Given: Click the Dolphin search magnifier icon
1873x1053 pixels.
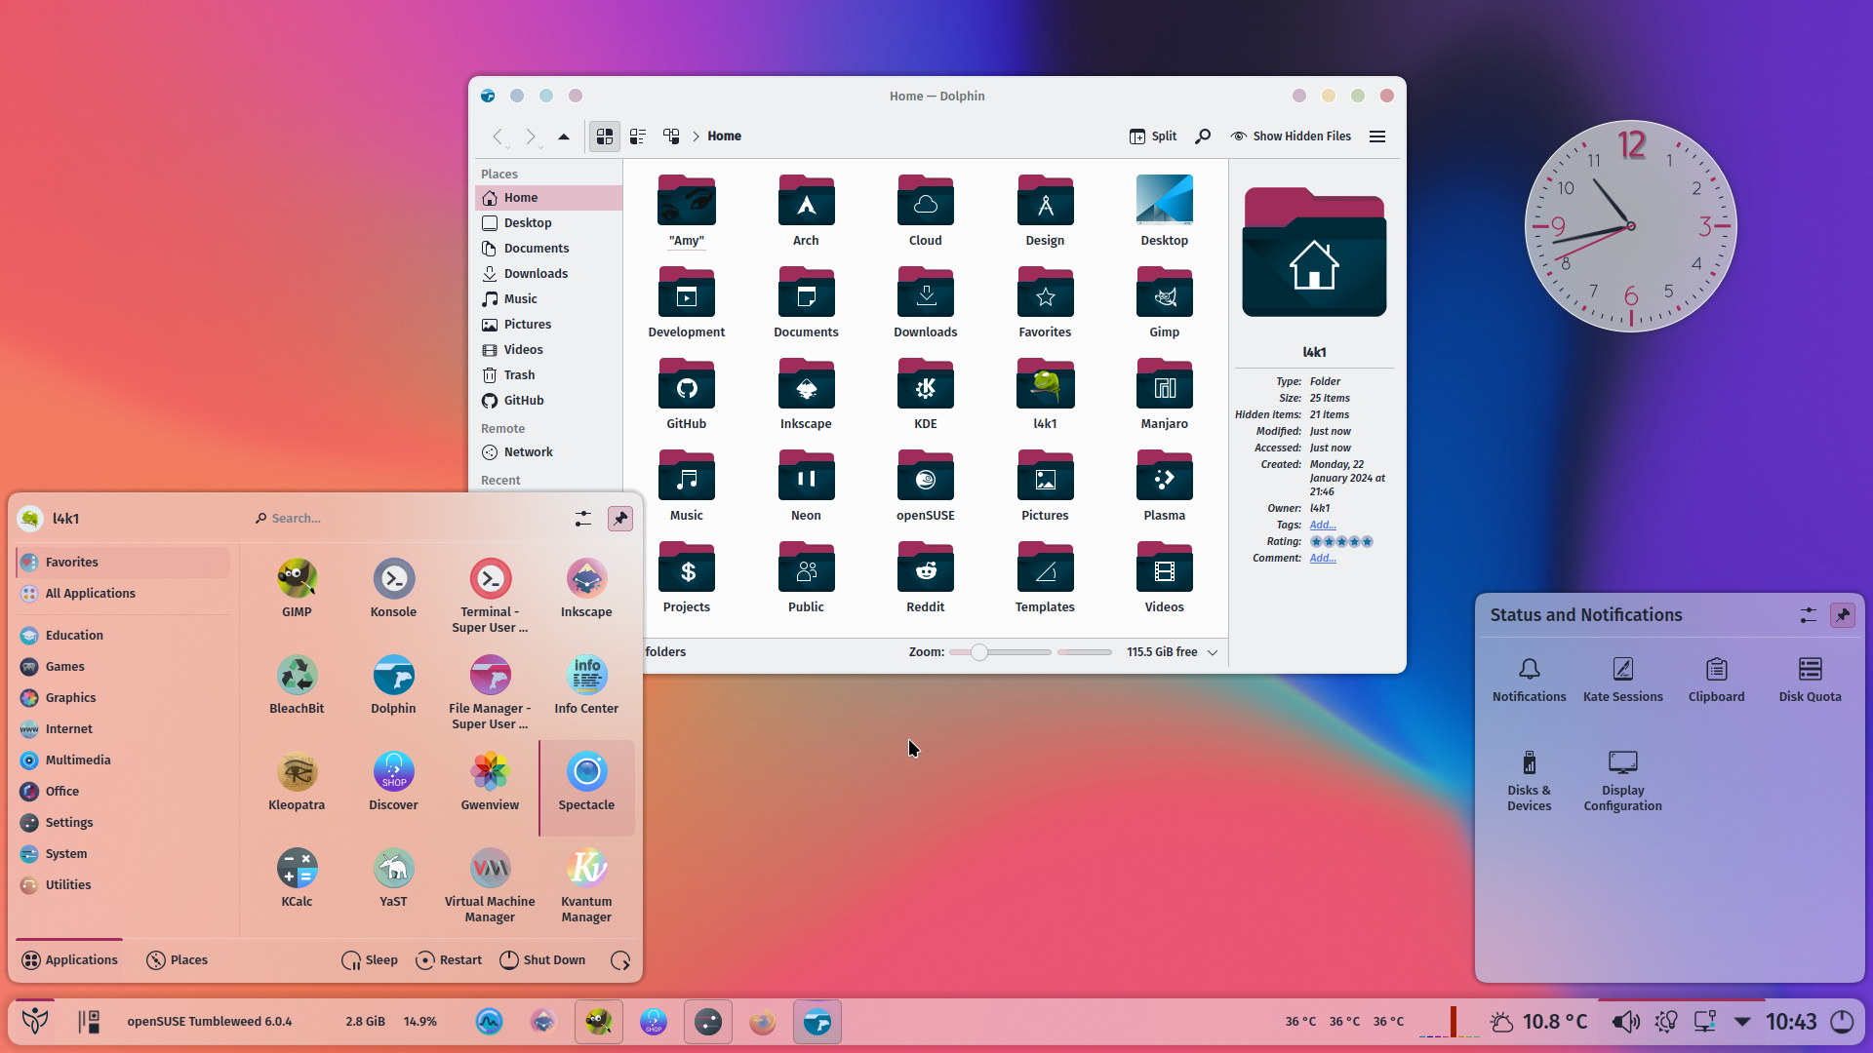Looking at the screenshot, I should 1203,136.
